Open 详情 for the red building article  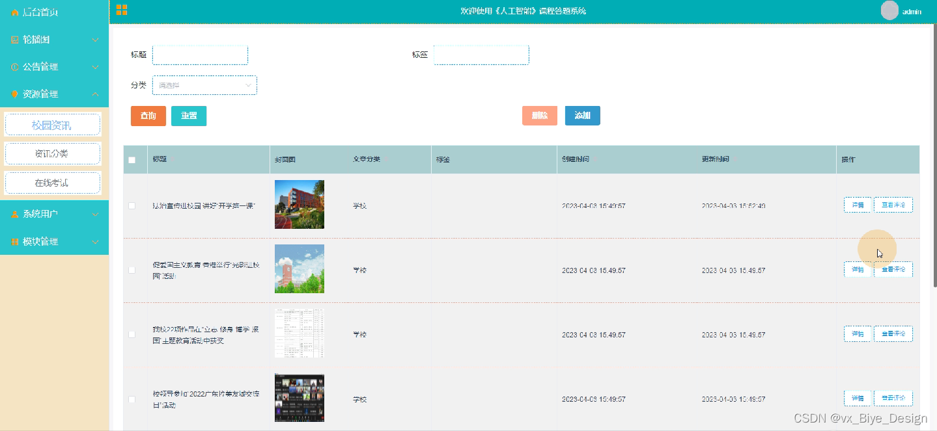pos(858,205)
